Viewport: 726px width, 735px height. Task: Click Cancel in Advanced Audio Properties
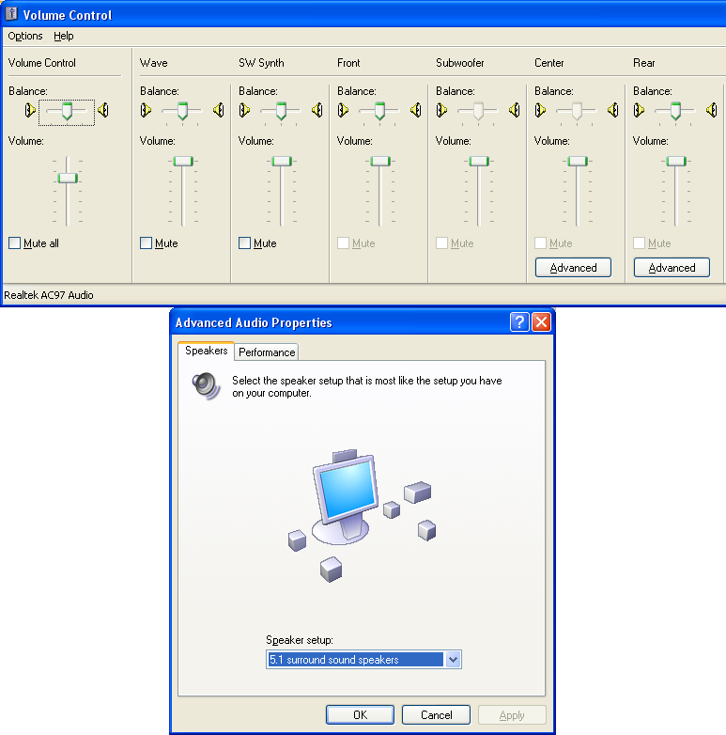pos(436,715)
